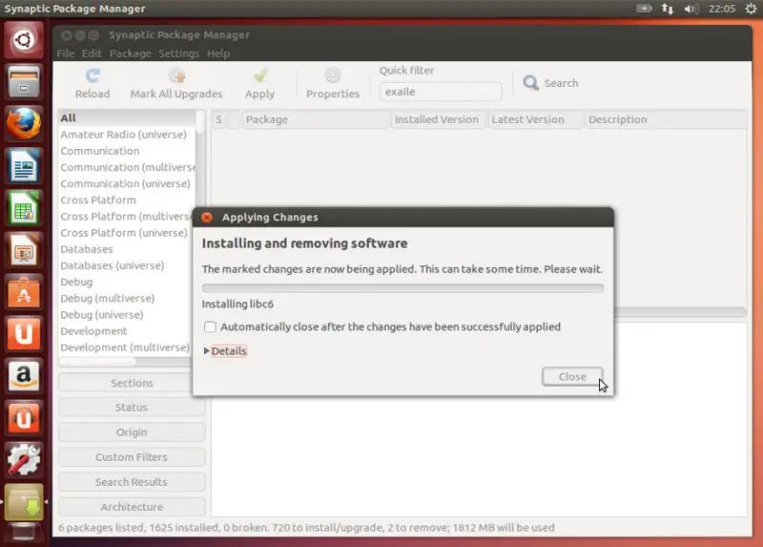
Task: Open the sound volume indicator
Action: coord(691,9)
